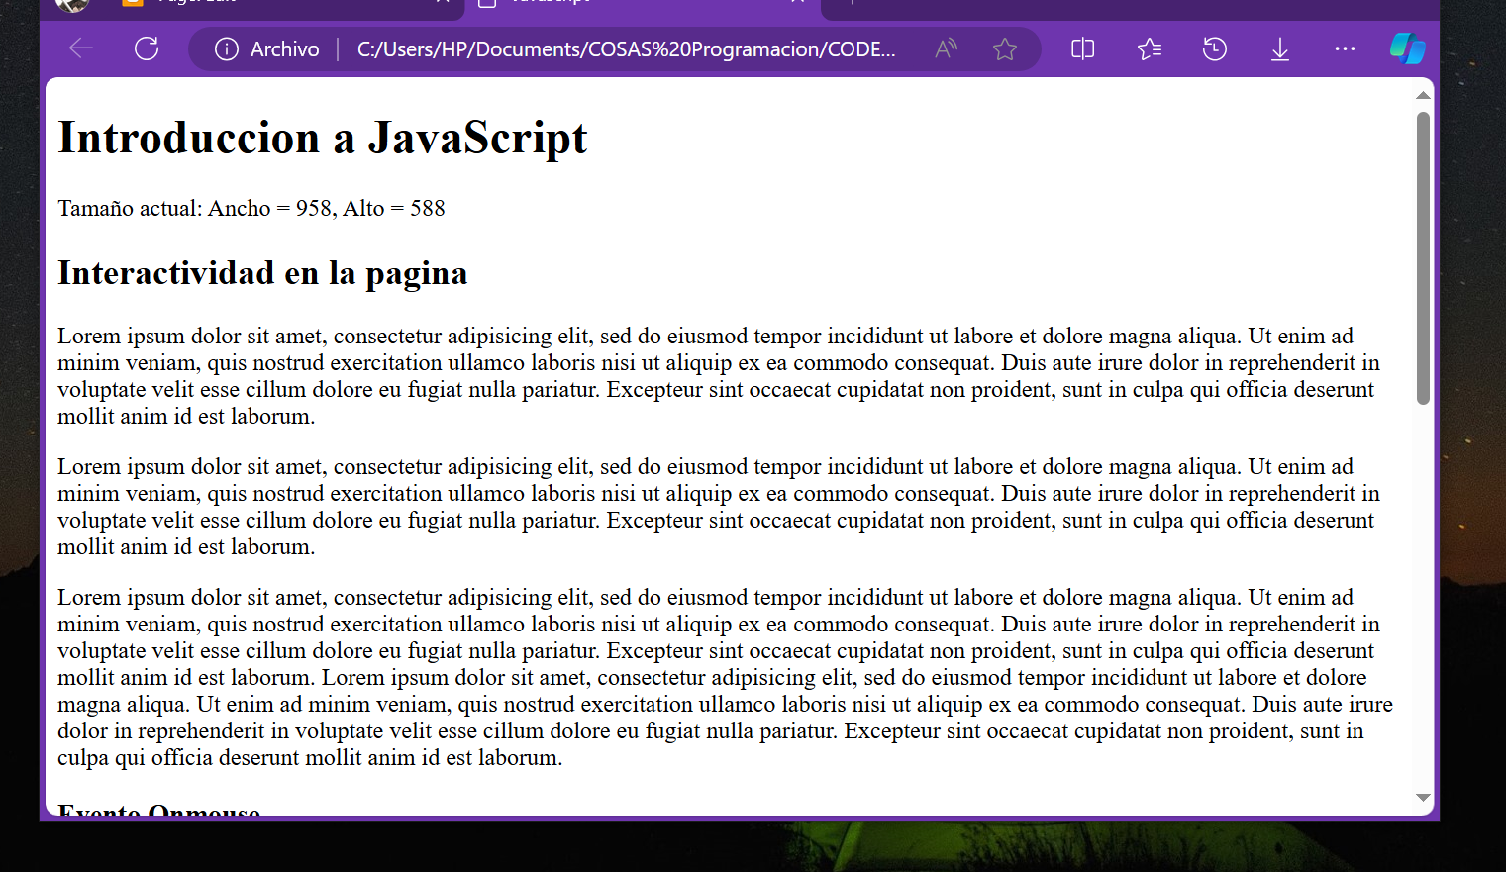This screenshot has height=872, width=1506.
Task: Click the vertical scrollbar thumb
Action: pos(1423,258)
